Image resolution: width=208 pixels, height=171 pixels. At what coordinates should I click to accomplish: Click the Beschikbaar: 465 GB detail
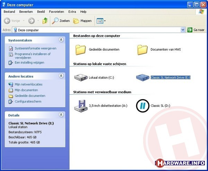[x=23, y=137]
